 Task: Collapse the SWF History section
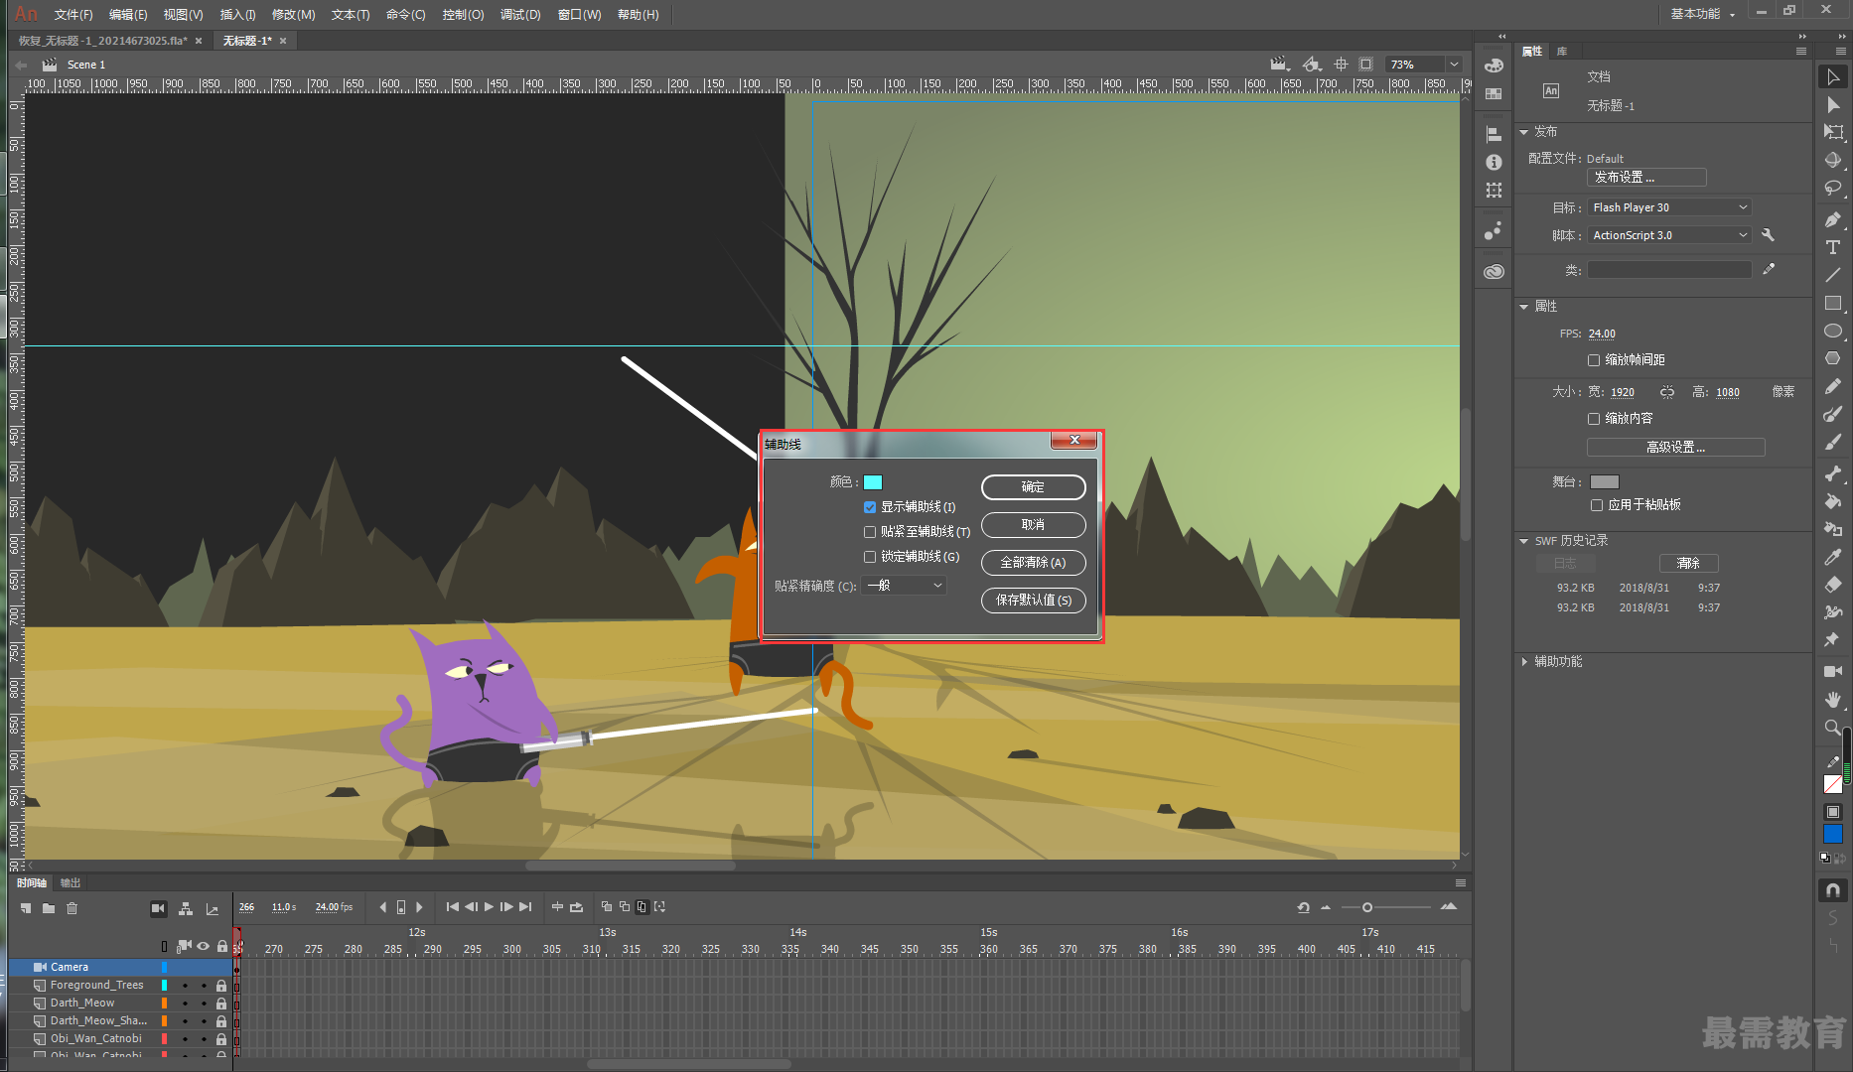tap(1524, 541)
